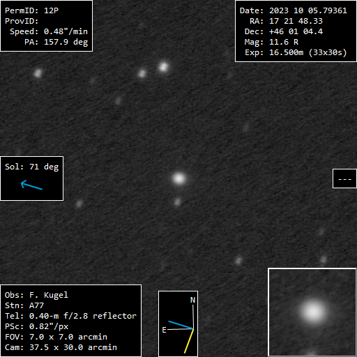Click the Exp: 16.500m (33x30s) line
The image size is (357, 357).
click(x=296, y=52)
